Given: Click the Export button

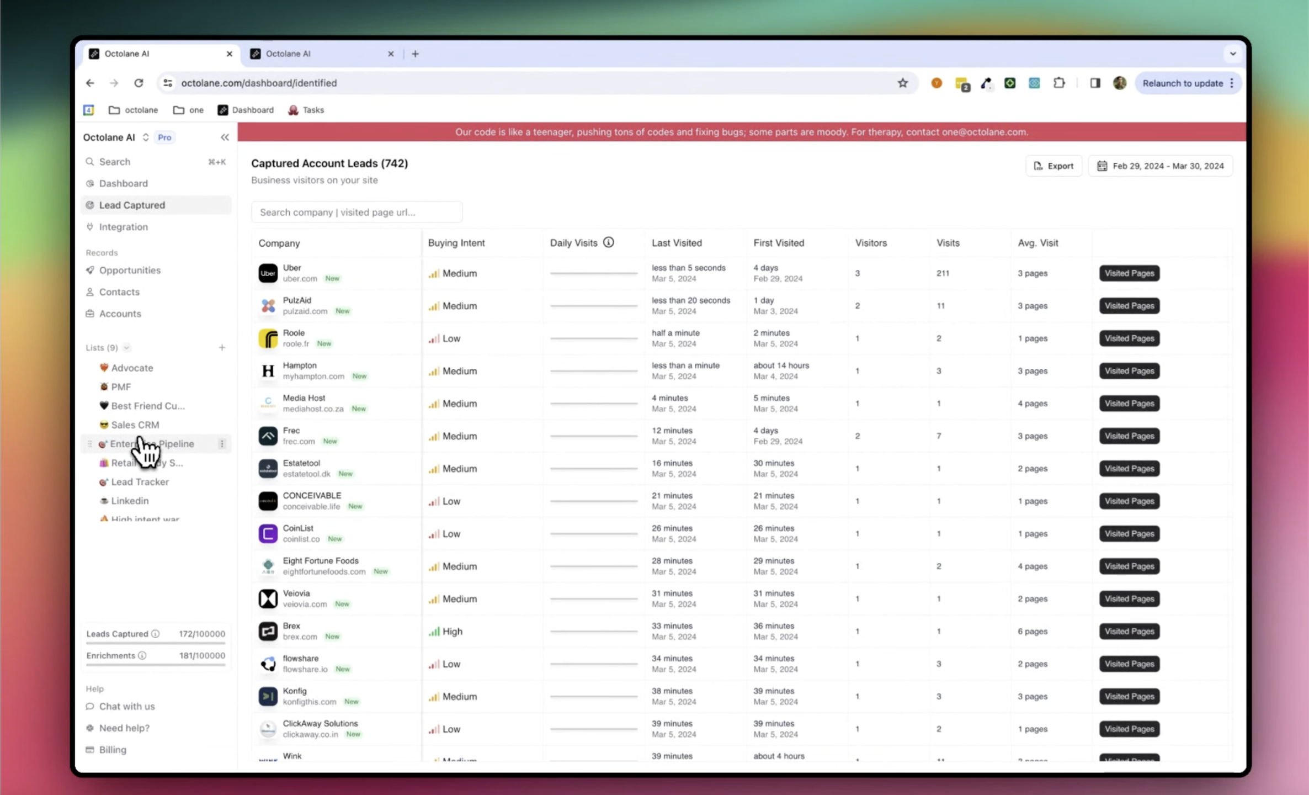Looking at the screenshot, I should (1053, 166).
